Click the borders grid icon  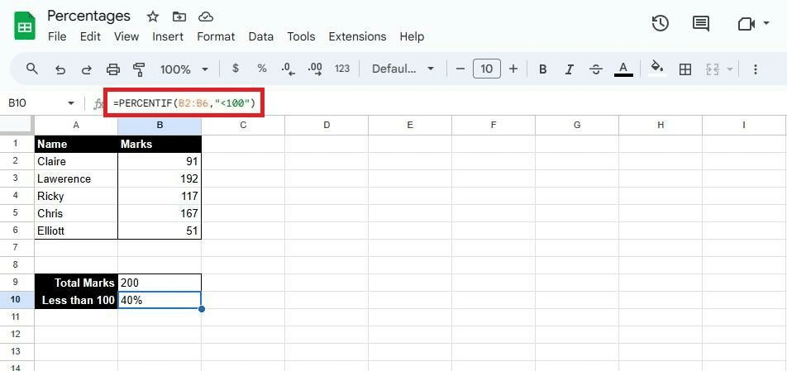684,69
